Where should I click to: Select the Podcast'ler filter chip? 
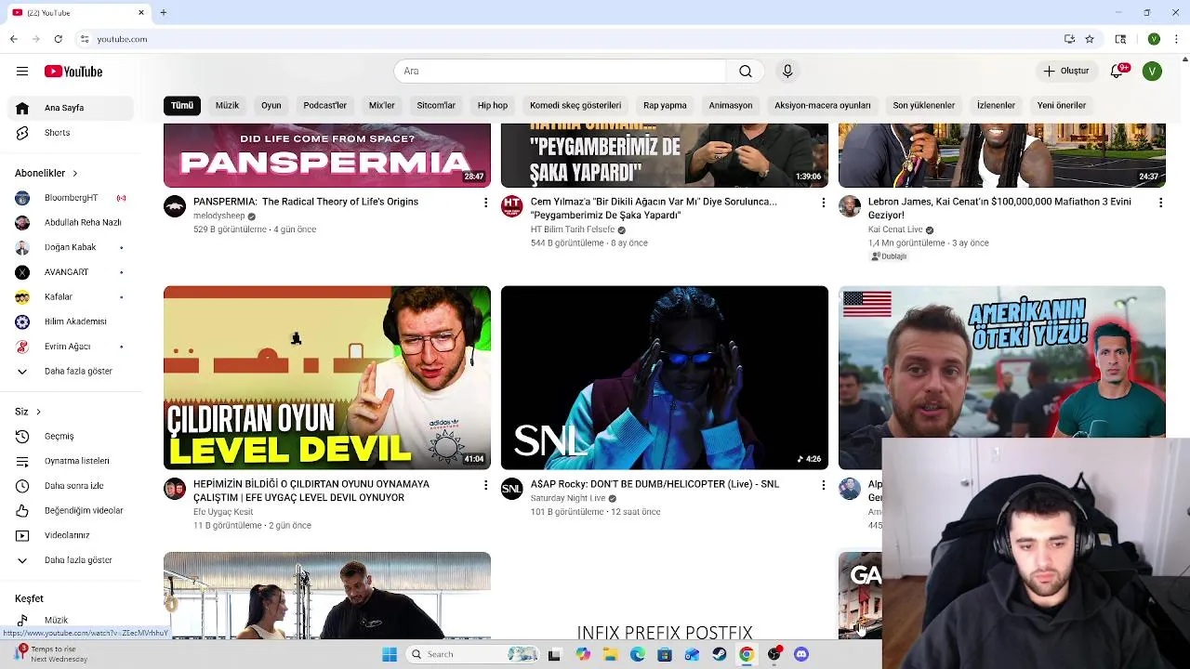pos(324,105)
